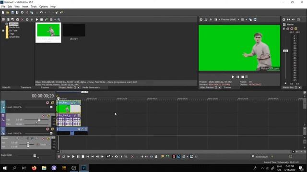Click Play in the timeline transport bar
Viewport: 307px width, 172px height.
point(73,157)
